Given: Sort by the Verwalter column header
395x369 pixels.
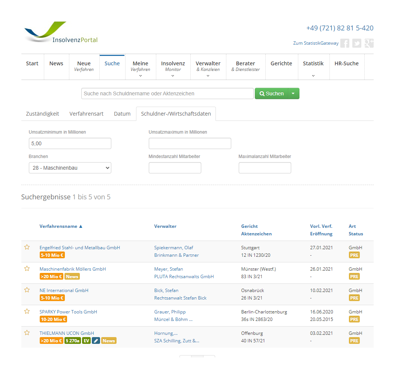Looking at the screenshot, I should point(165,226).
